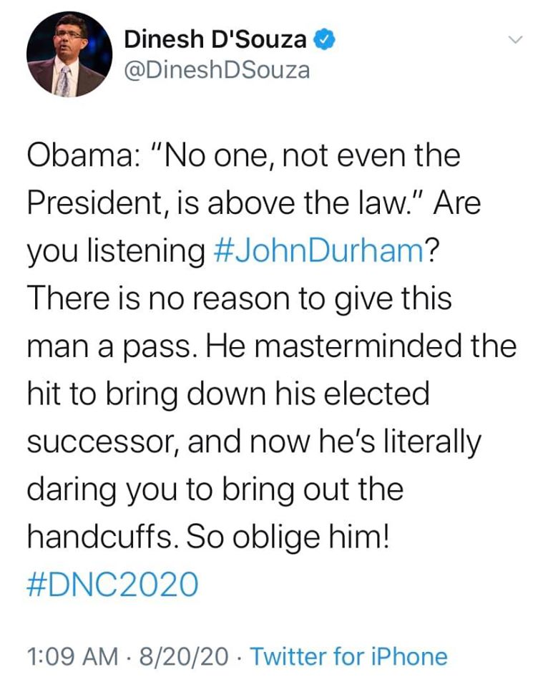Click the 8/20/20 date
Screen dimensions: 548x687
(x=184, y=656)
